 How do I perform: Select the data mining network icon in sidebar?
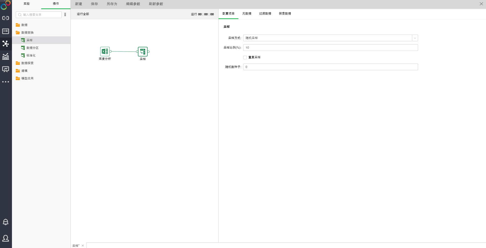6,44
